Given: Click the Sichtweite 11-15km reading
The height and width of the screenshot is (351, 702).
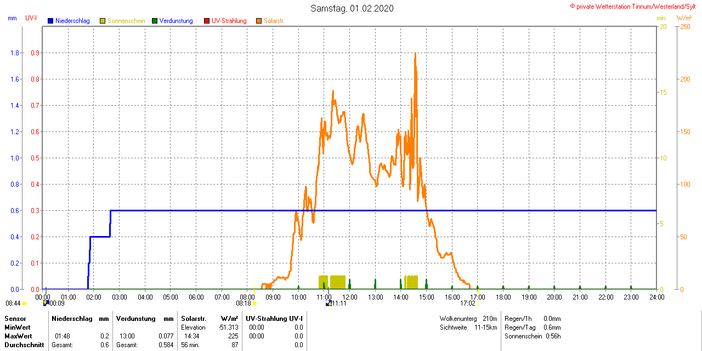Looking at the screenshot, I should [x=468, y=327].
